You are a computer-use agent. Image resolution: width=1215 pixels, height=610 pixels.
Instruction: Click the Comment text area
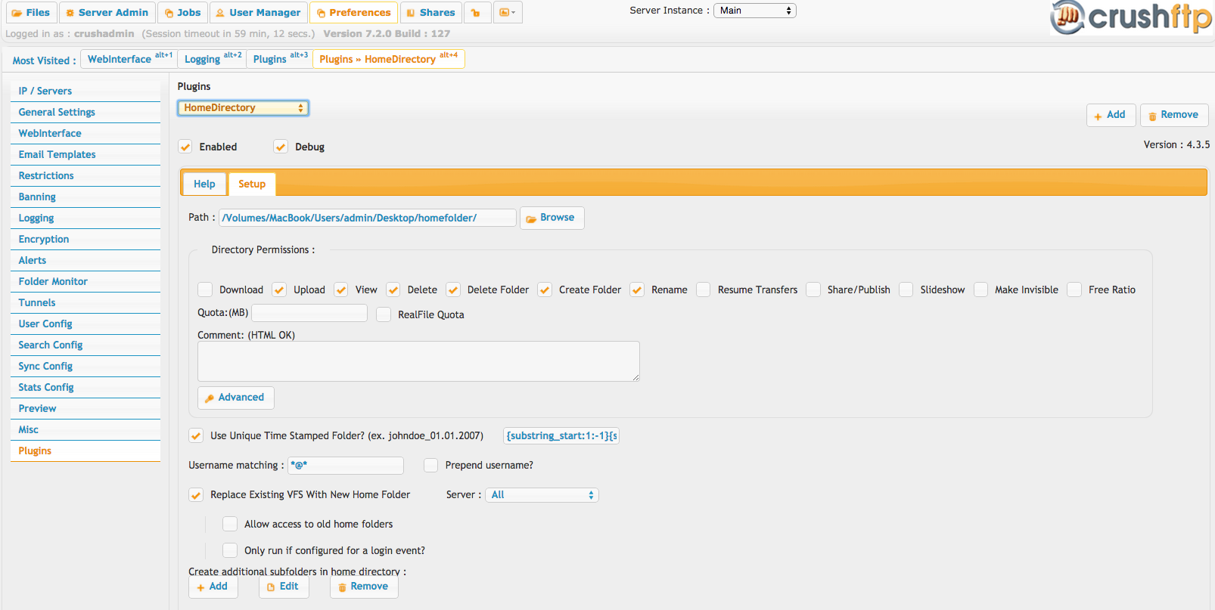418,361
